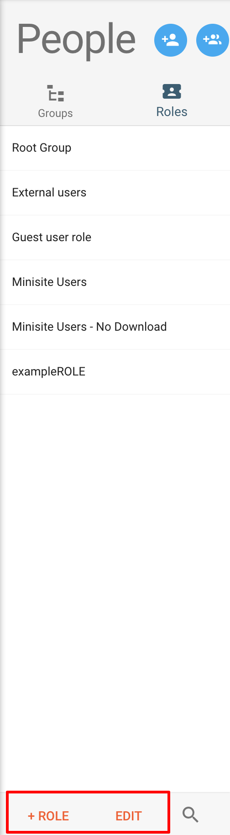Viewport: 230px width, 835px height.
Task: Click the Roles badge icon
Action: click(172, 91)
